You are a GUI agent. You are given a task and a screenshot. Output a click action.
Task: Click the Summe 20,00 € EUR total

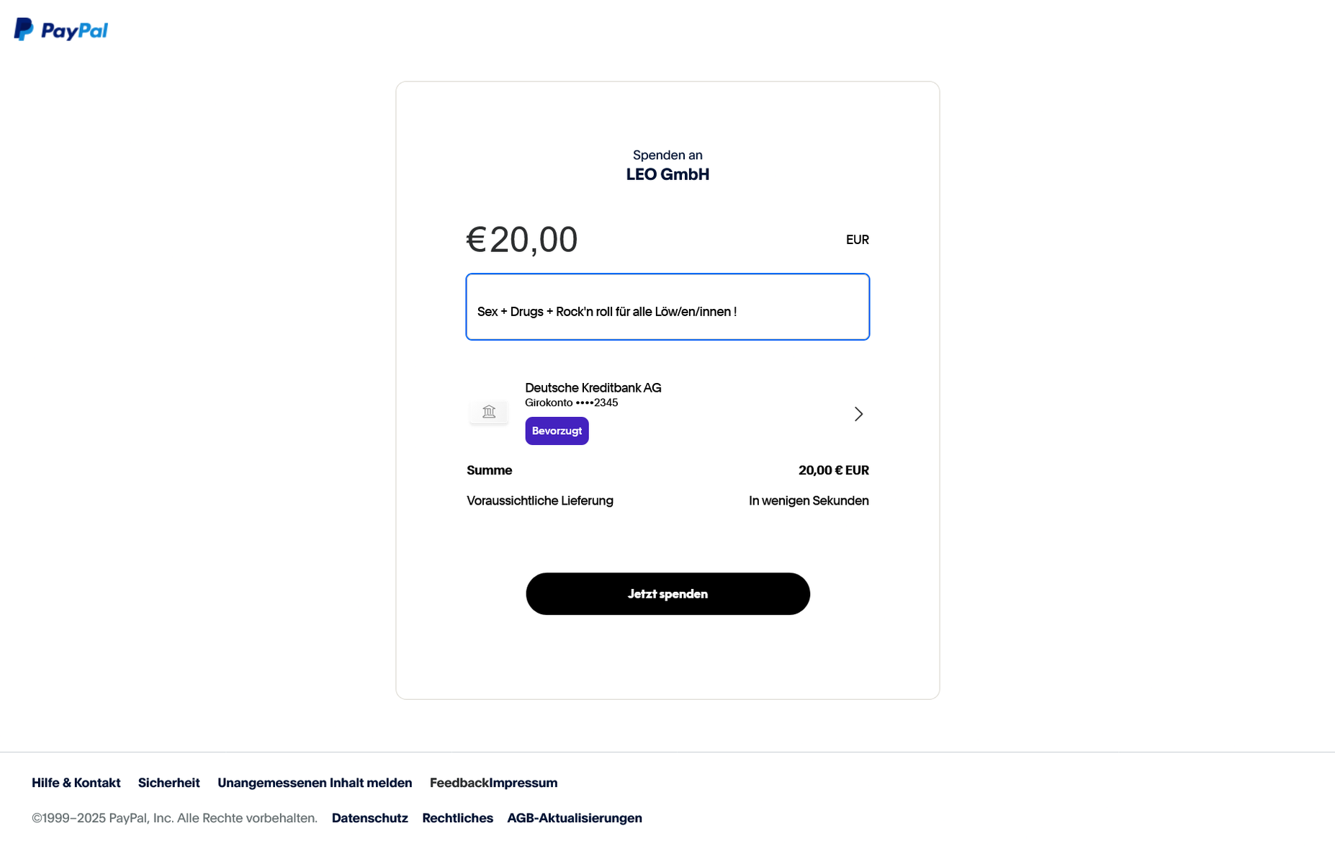coord(833,471)
